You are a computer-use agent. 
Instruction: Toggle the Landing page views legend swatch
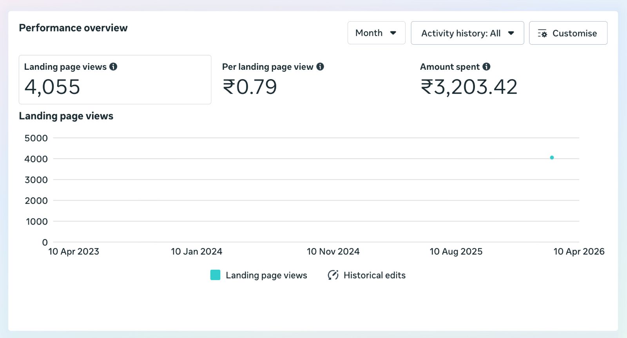[215, 275]
